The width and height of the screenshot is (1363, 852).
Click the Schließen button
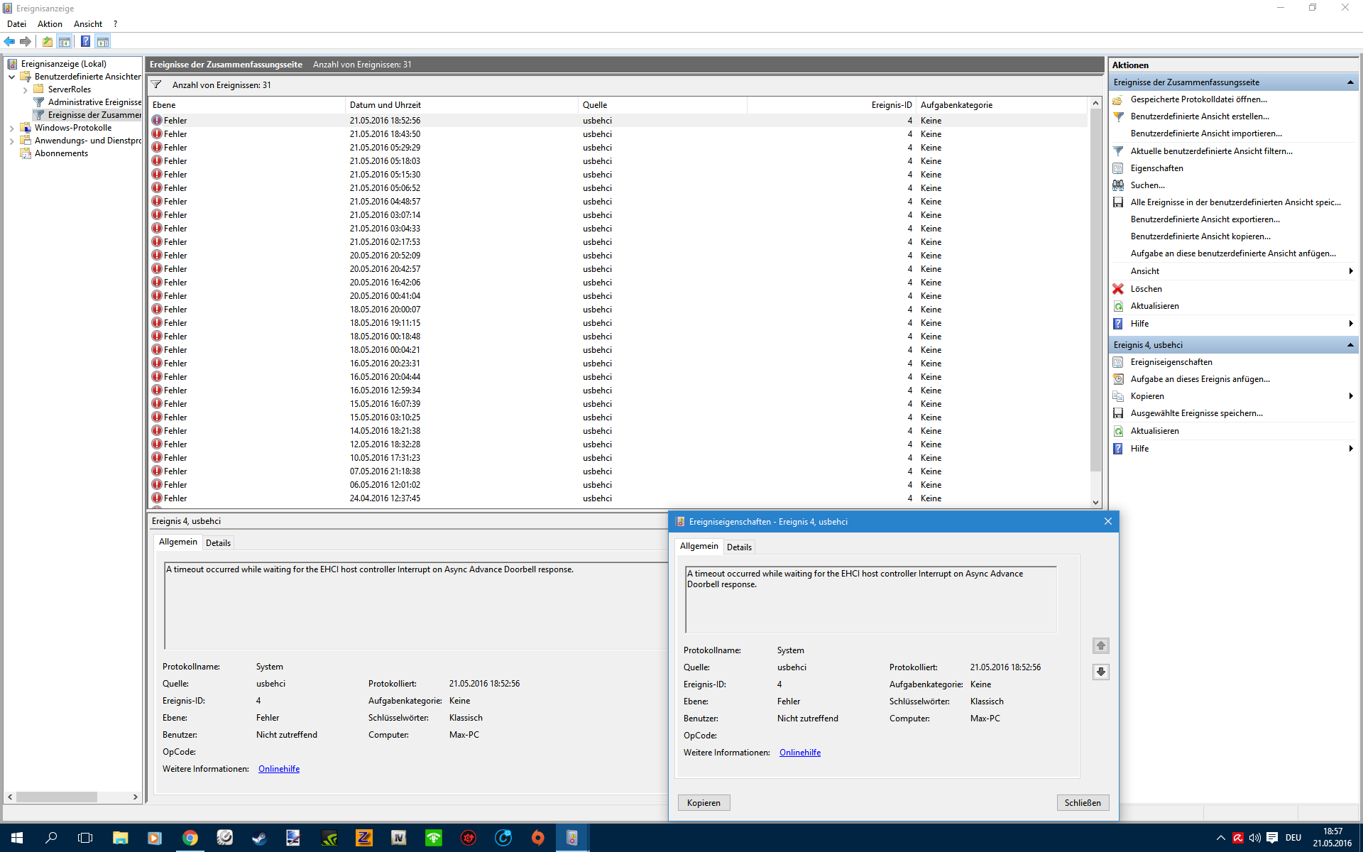click(1082, 803)
